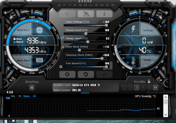
Task: Click the 40 °C temperature reading
Action: (145, 50)
